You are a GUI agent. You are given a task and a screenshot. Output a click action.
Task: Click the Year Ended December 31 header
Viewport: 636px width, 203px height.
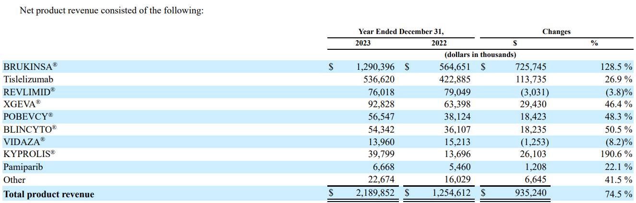pyautogui.click(x=401, y=32)
